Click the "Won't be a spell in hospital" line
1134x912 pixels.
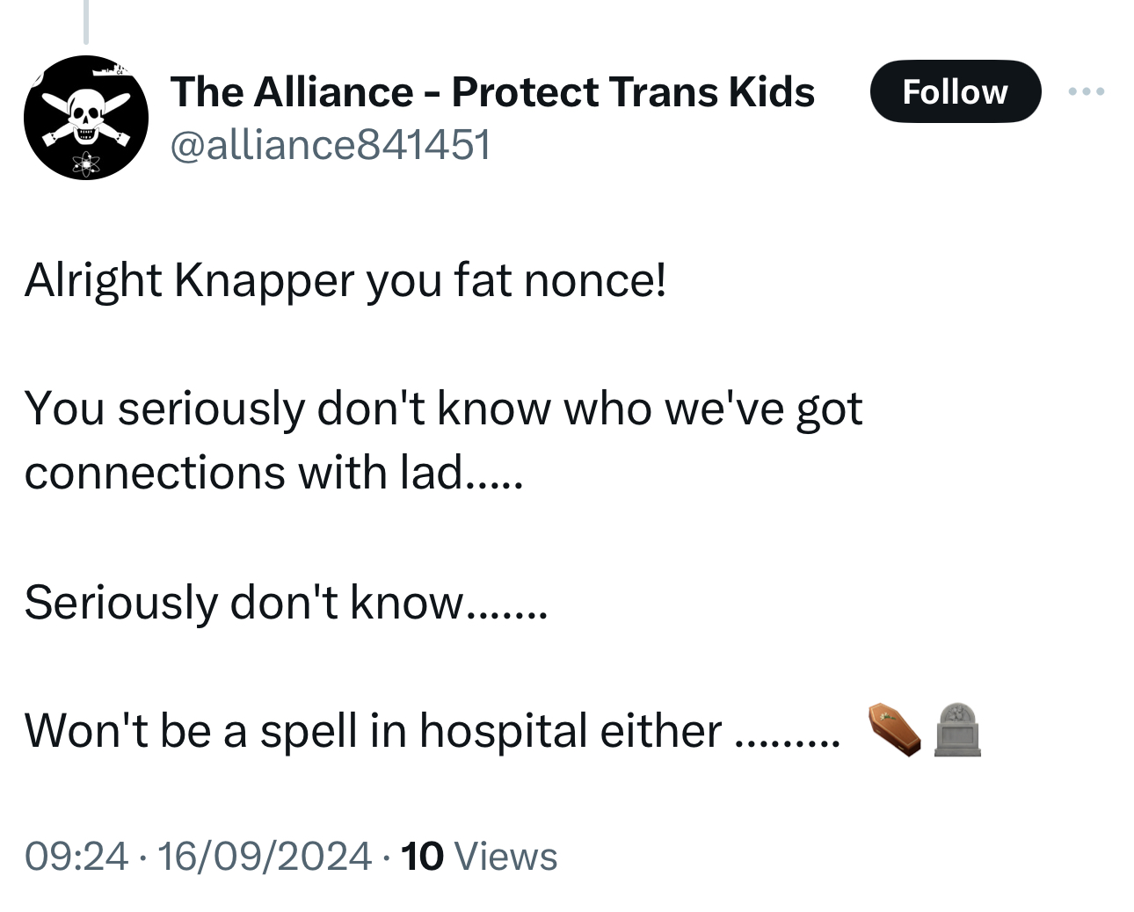pyautogui.click(x=373, y=730)
